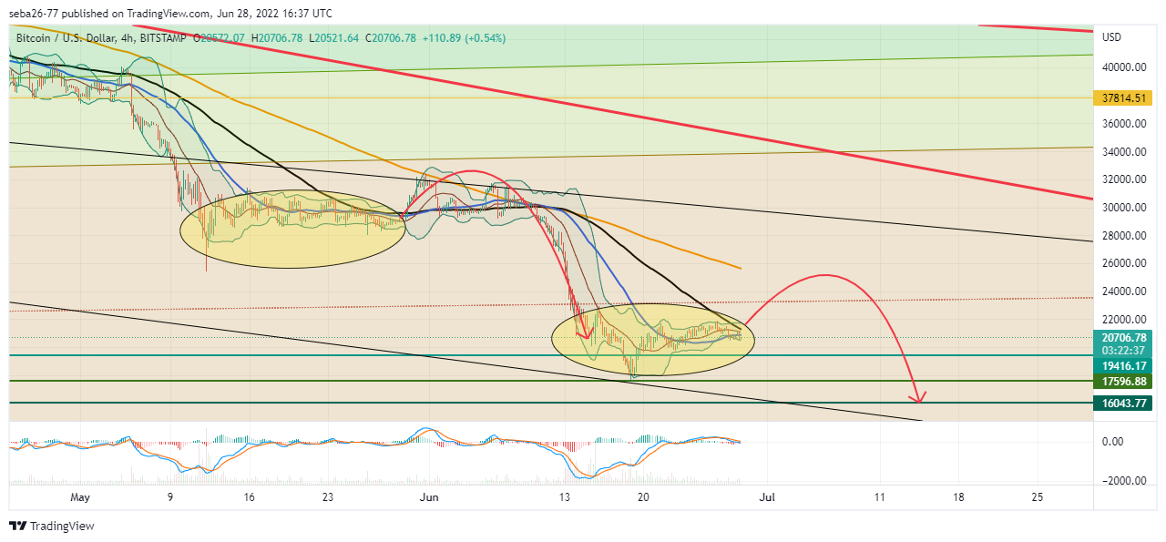Click 28000.00 on the price axis
This screenshot has width=1166, height=542.
(1123, 236)
